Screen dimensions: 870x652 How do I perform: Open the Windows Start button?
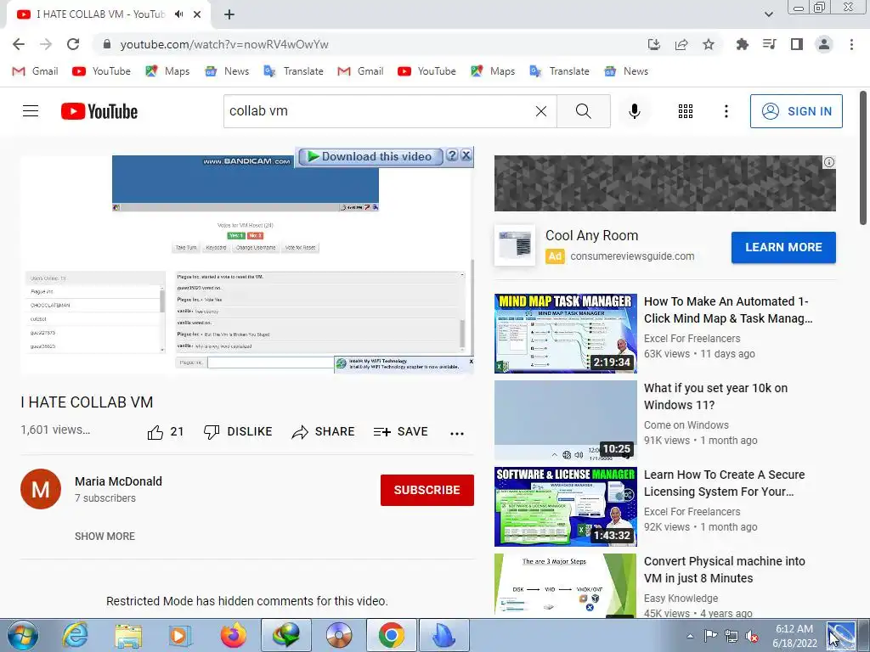[x=23, y=635]
